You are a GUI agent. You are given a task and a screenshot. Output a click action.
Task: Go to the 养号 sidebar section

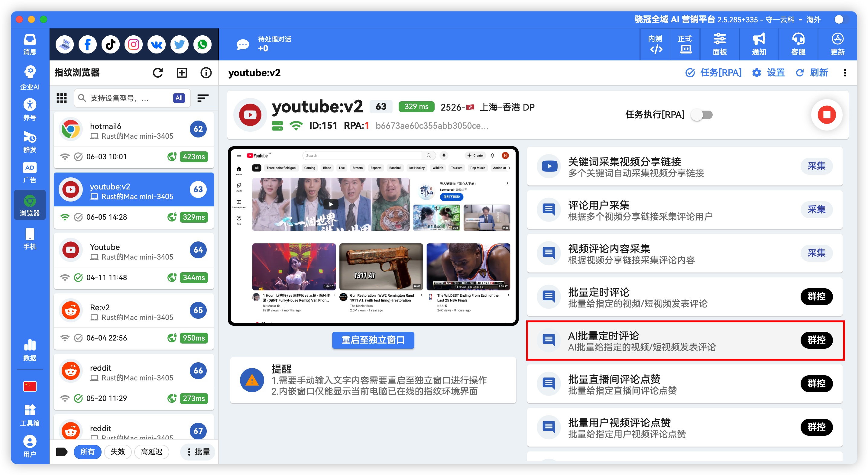point(30,110)
